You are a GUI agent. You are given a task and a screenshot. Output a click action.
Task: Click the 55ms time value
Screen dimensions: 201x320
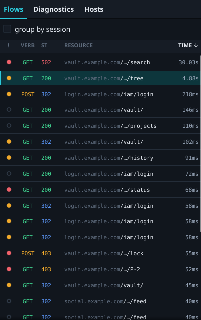pyautogui.click(x=192, y=253)
